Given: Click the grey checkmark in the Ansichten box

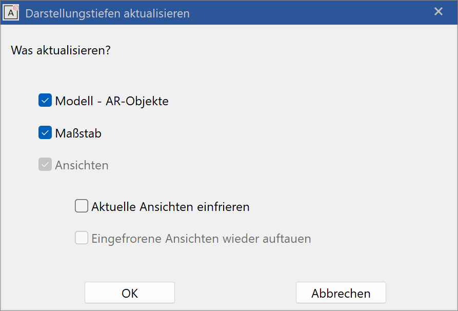Looking at the screenshot, I should tap(45, 165).
